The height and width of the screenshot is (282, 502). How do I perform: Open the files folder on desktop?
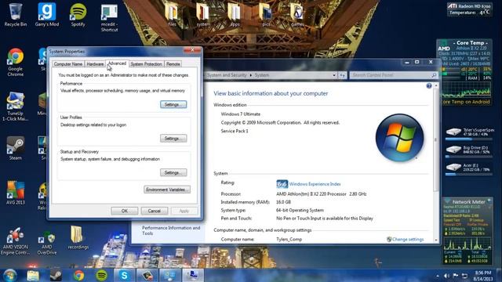click(x=172, y=15)
